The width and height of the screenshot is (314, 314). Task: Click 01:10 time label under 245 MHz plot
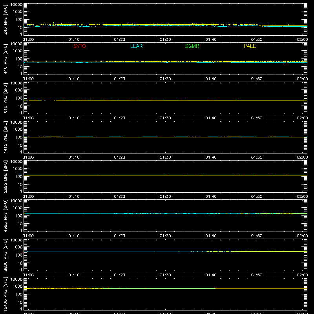(x=74, y=40)
